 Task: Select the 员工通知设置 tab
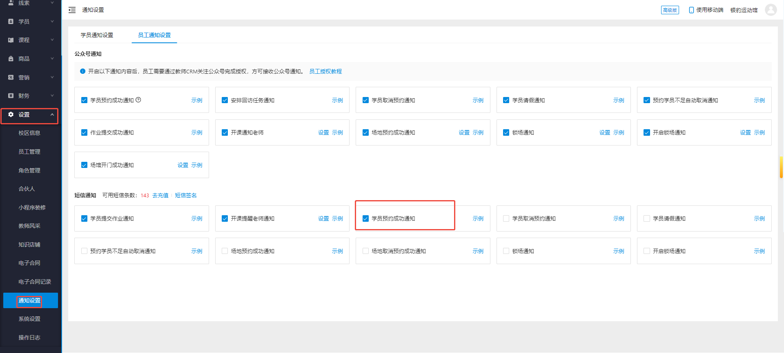tap(154, 35)
